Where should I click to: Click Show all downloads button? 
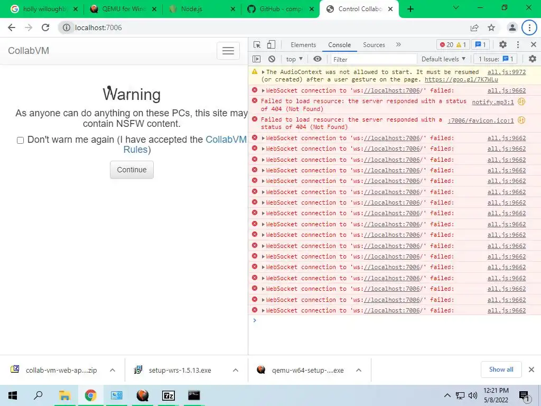point(501,370)
